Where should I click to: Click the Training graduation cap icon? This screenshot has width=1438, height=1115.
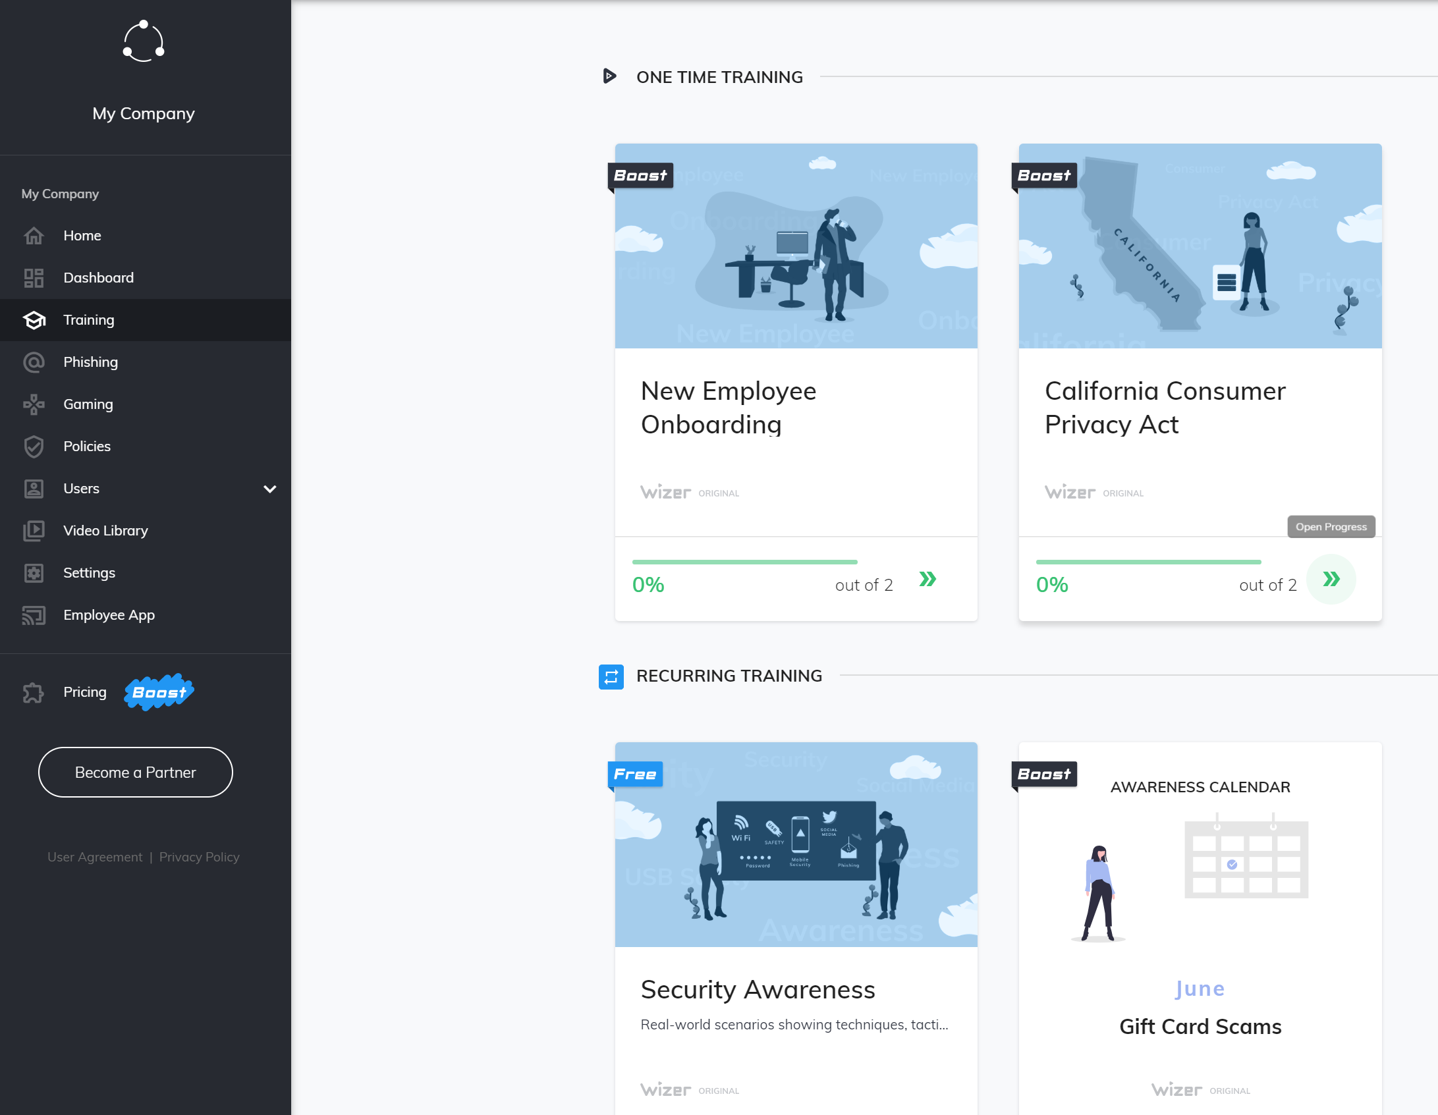pos(34,320)
